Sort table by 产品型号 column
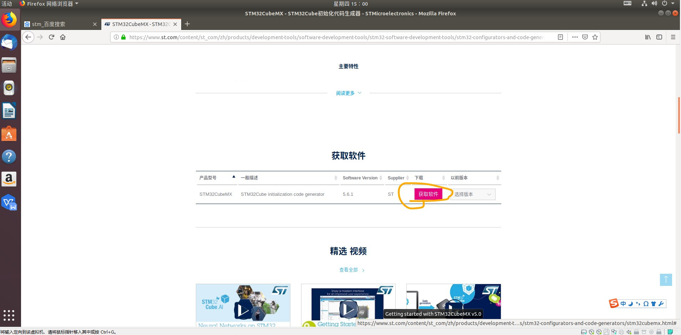Viewport: 681px width, 335px height. point(217,178)
